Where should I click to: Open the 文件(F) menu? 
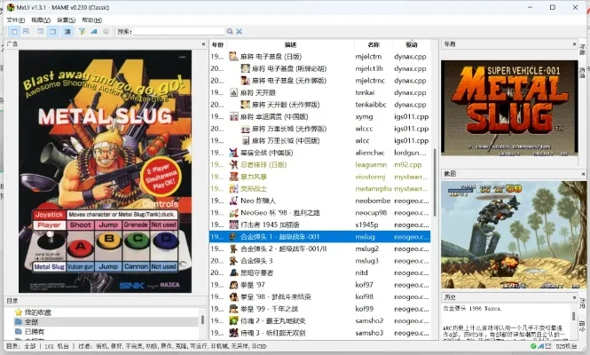(16, 20)
